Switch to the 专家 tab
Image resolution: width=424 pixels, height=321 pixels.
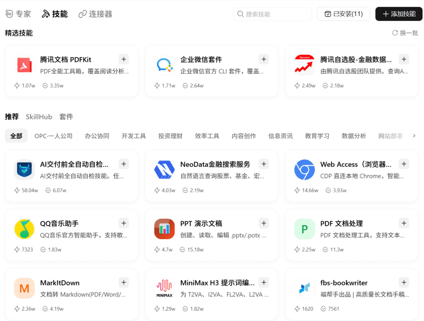(18, 14)
